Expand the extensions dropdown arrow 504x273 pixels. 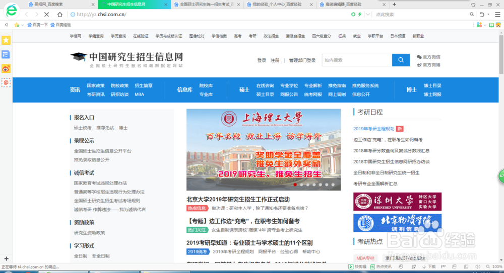tap(485, 25)
